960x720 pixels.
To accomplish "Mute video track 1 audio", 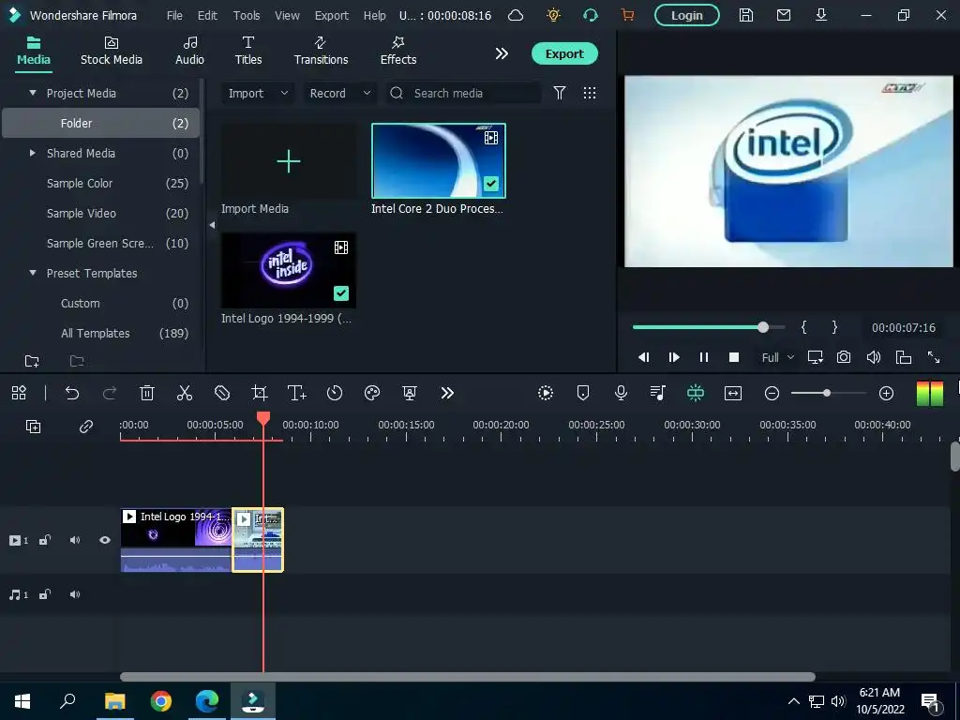I will (x=75, y=540).
